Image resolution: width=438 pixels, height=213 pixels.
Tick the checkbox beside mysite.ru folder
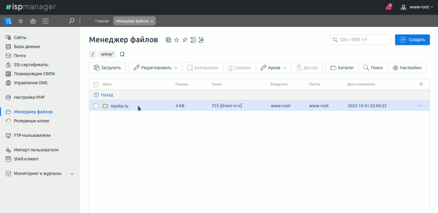96,106
